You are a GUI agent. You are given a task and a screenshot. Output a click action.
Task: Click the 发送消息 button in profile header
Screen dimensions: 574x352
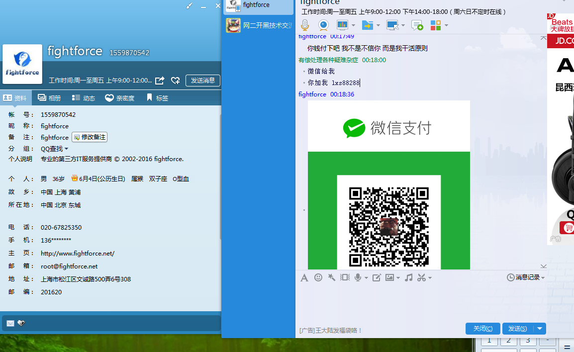(203, 81)
